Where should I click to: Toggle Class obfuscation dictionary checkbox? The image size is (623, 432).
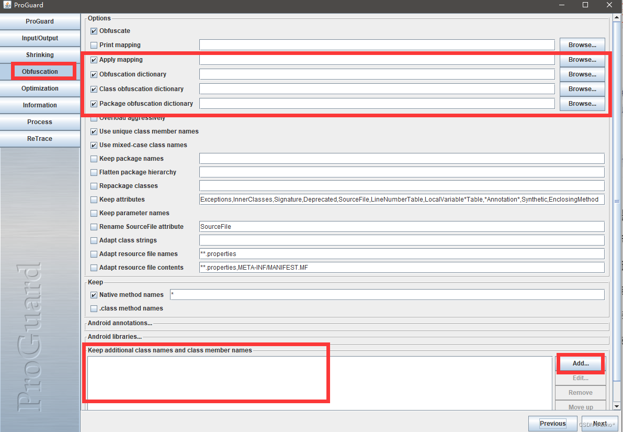tap(94, 89)
